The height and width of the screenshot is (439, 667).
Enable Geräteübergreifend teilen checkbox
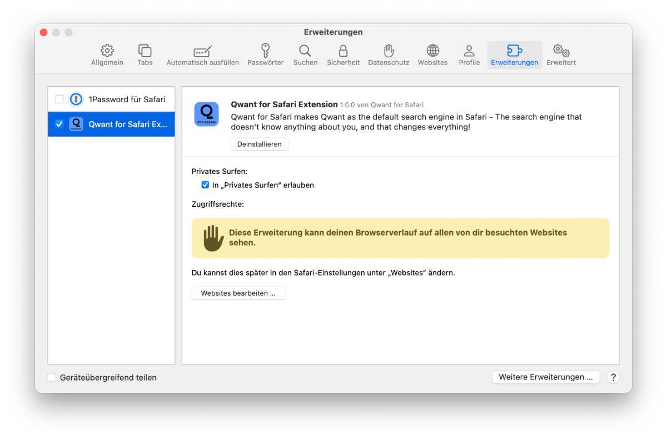click(52, 377)
